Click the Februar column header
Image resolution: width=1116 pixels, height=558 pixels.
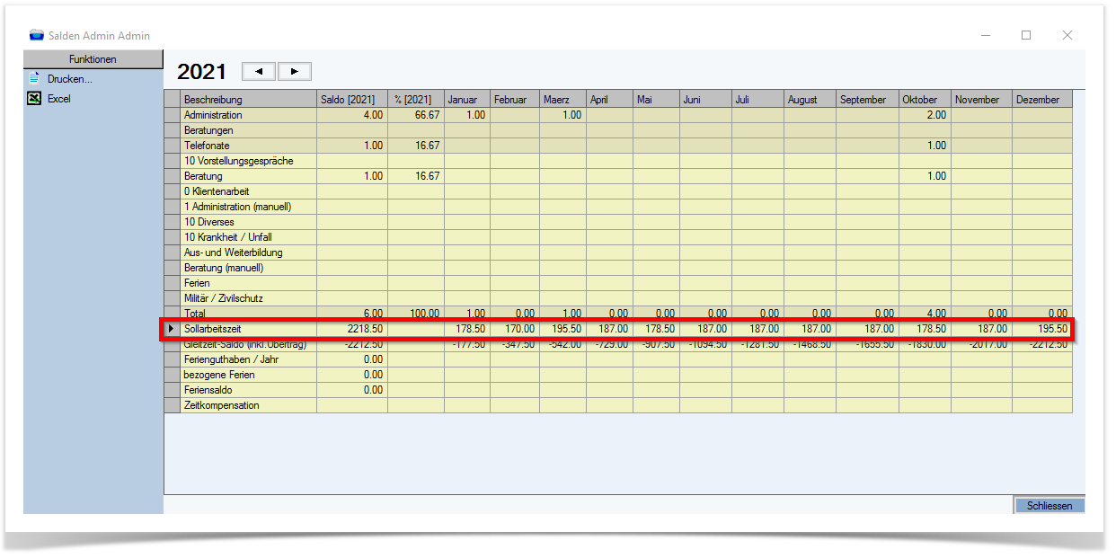pos(515,100)
